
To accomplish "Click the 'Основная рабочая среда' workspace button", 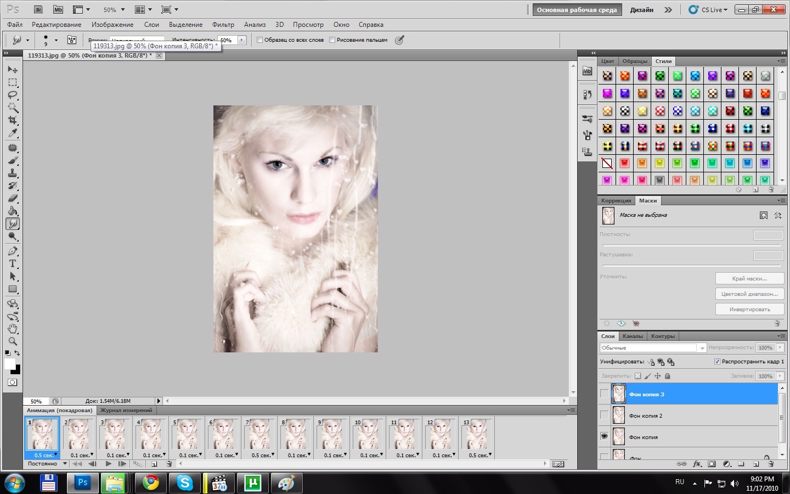I will (x=577, y=9).
